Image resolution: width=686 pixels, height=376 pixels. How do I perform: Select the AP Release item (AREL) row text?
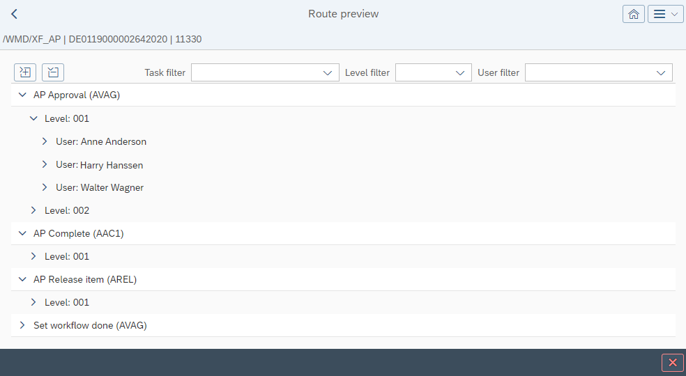[85, 279]
